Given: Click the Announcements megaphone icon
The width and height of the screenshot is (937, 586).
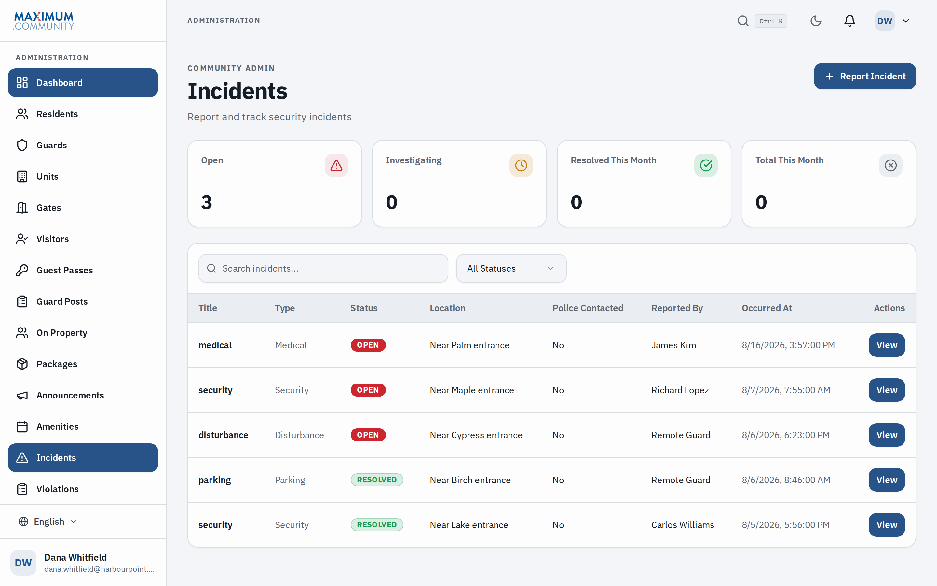Looking at the screenshot, I should pos(22,395).
